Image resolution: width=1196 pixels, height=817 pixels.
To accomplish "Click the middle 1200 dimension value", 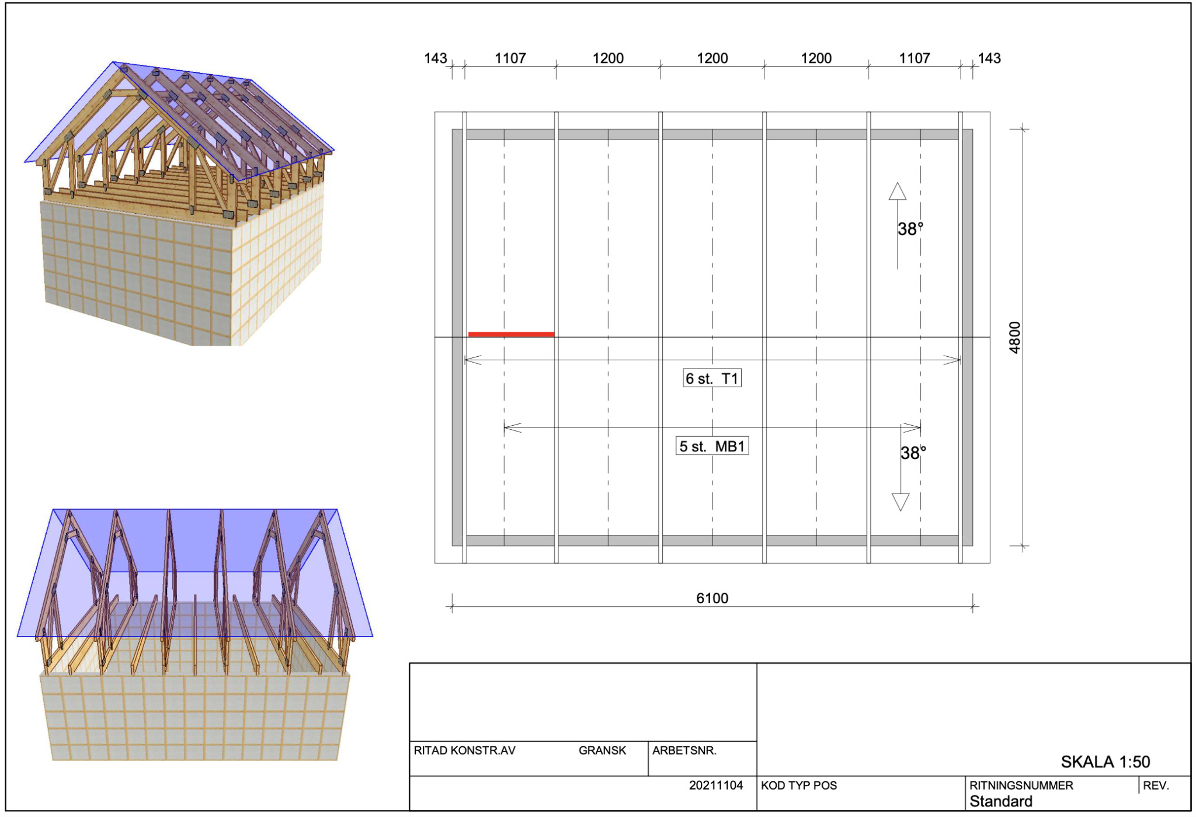I will click(x=712, y=58).
